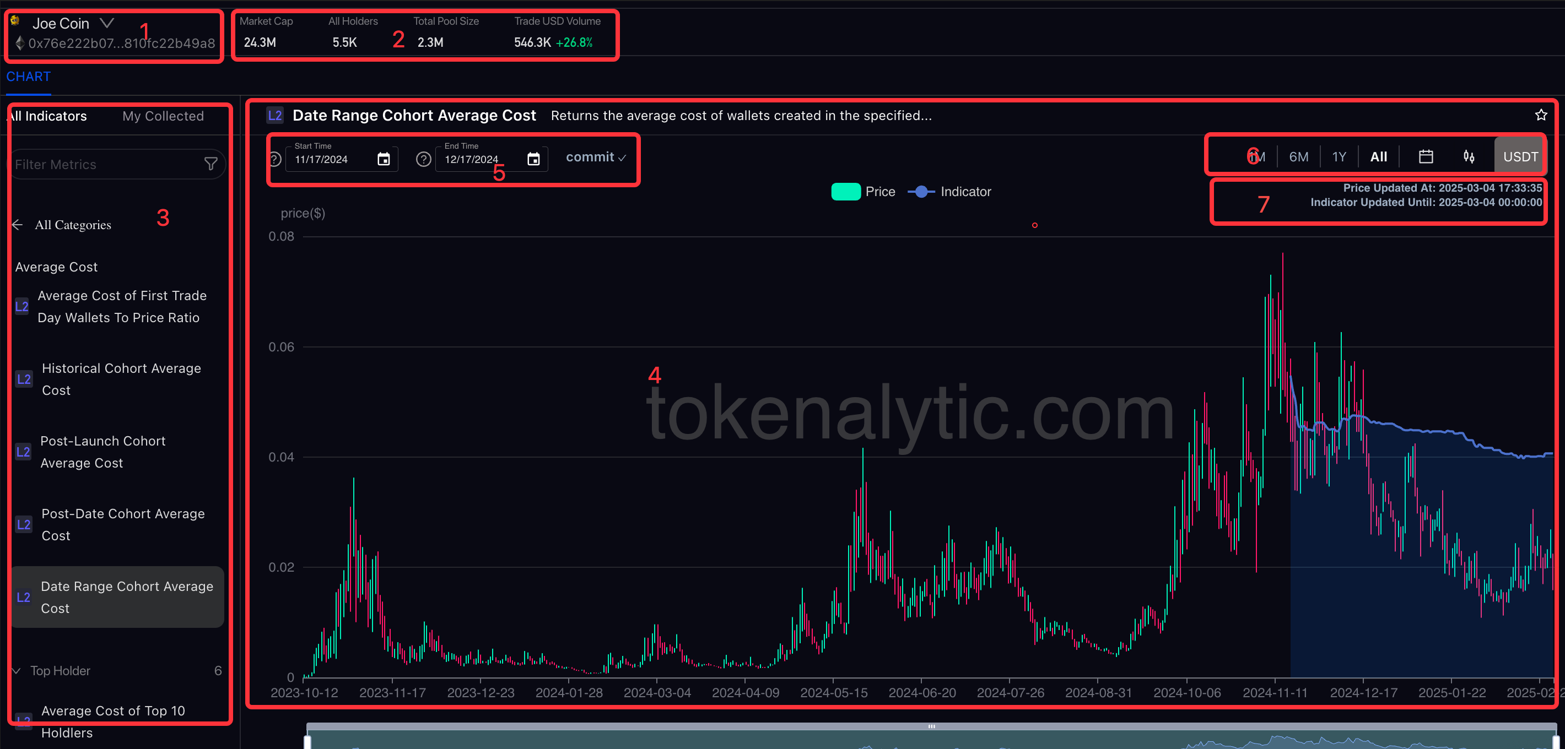This screenshot has height=749, width=1565.
Task: Toggle Indicator legend series marker
Action: [x=921, y=192]
